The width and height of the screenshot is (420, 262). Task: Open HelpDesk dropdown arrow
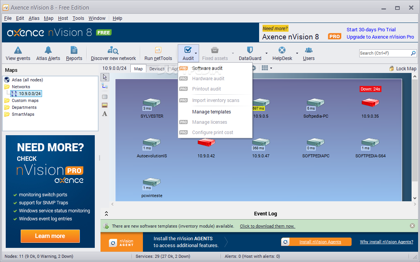pyautogui.click(x=297, y=53)
